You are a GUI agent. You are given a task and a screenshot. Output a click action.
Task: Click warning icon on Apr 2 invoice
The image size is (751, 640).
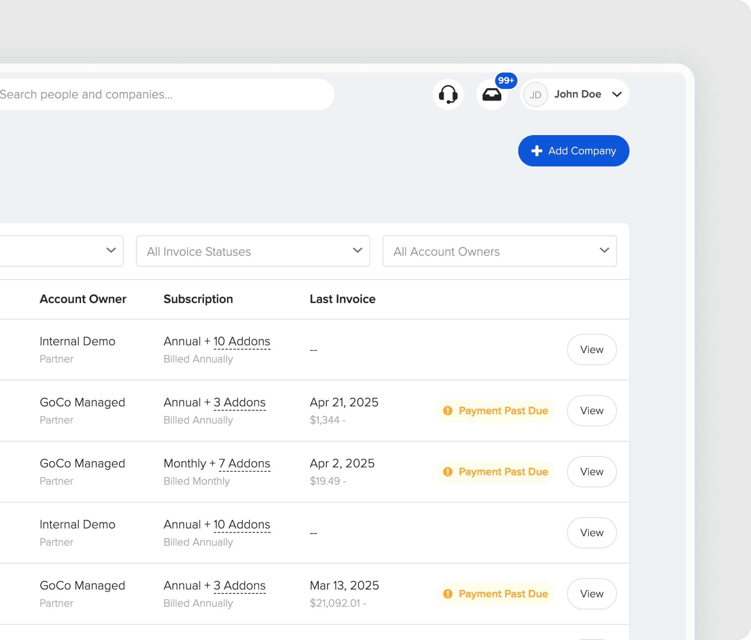pyautogui.click(x=448, y=471)
